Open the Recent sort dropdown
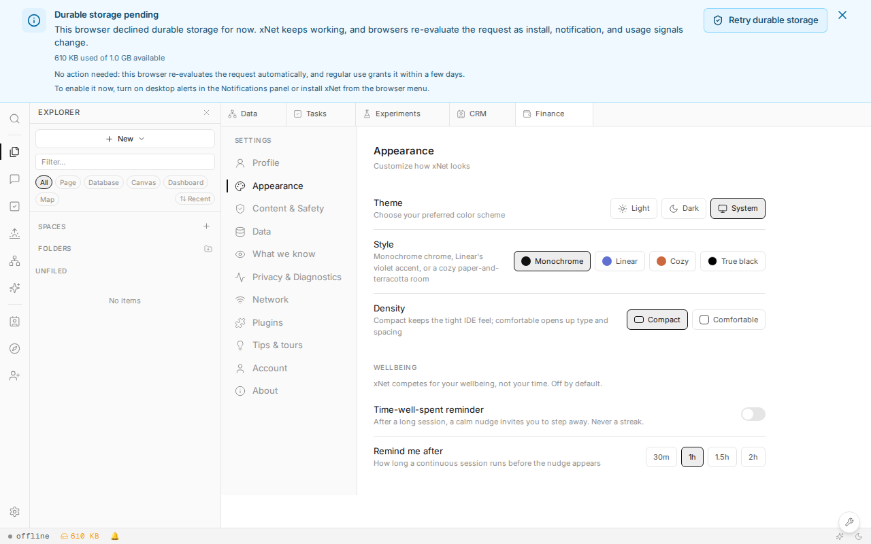This screenshot has width=871, height=544. [x=195, y=199]
